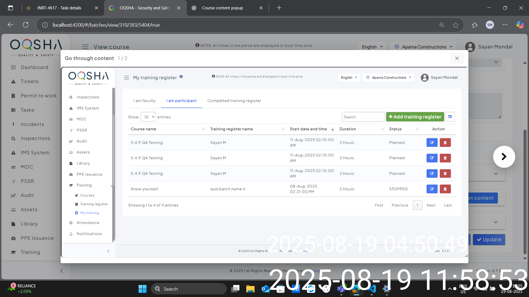Viewport: 529px width, 297px height.
Task: Click the info icon next to My training register
Action: click(x=181, y=77)
